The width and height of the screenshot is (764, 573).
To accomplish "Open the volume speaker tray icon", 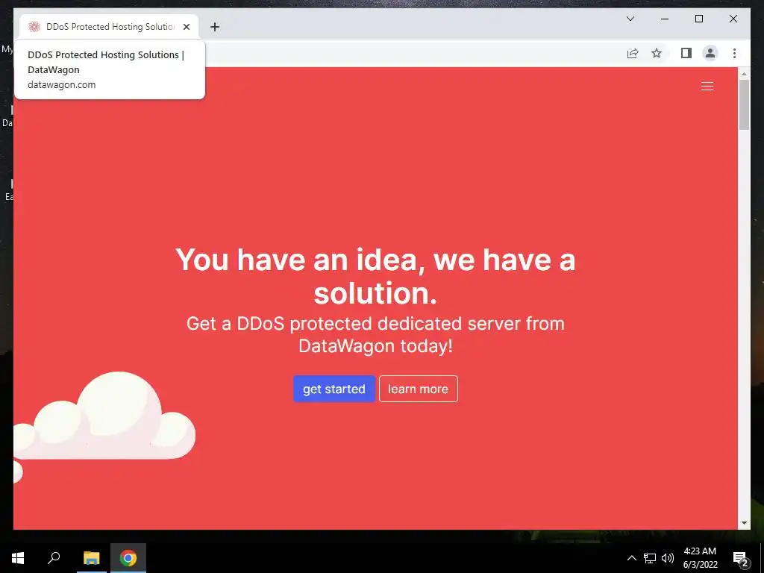I will coord(668,558).
